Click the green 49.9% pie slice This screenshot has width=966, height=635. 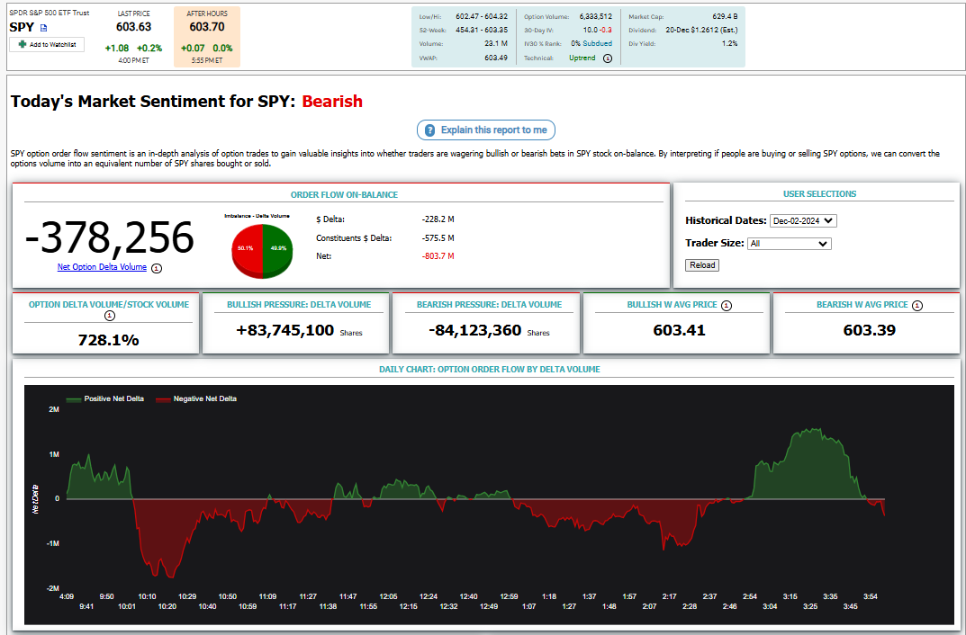click(x=278, y=249)
